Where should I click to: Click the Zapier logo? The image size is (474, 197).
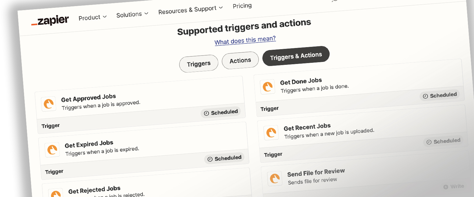point(50,21)
